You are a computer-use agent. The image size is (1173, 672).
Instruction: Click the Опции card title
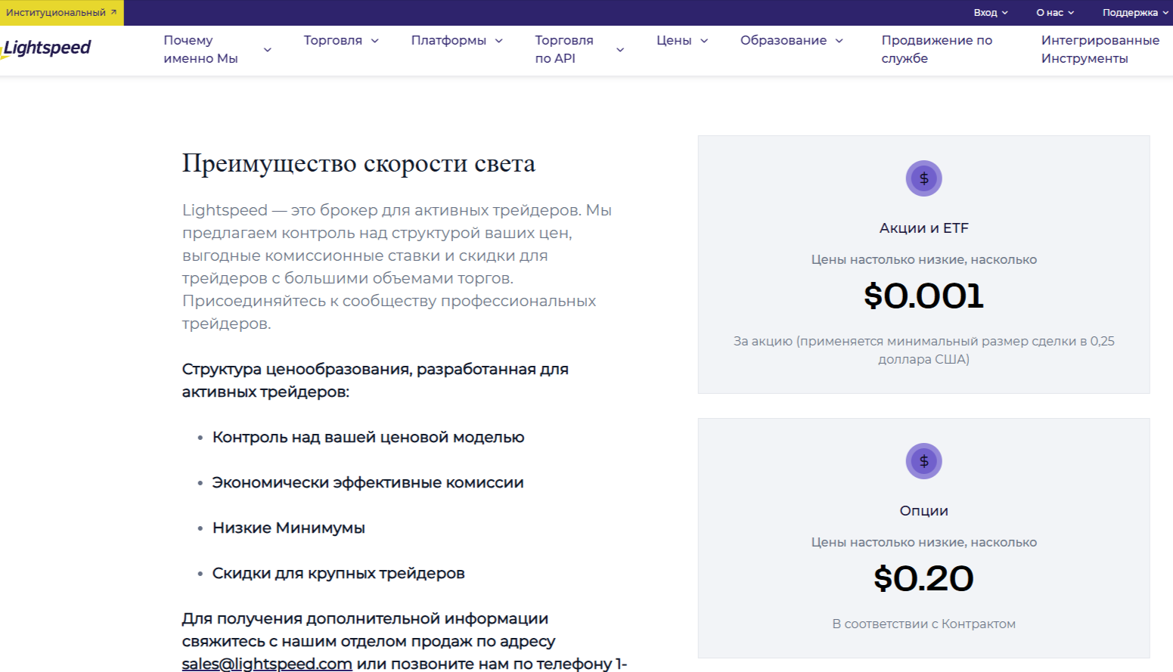point(923,510)
